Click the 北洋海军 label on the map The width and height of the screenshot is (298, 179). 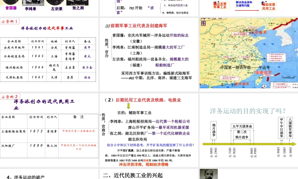258,32
